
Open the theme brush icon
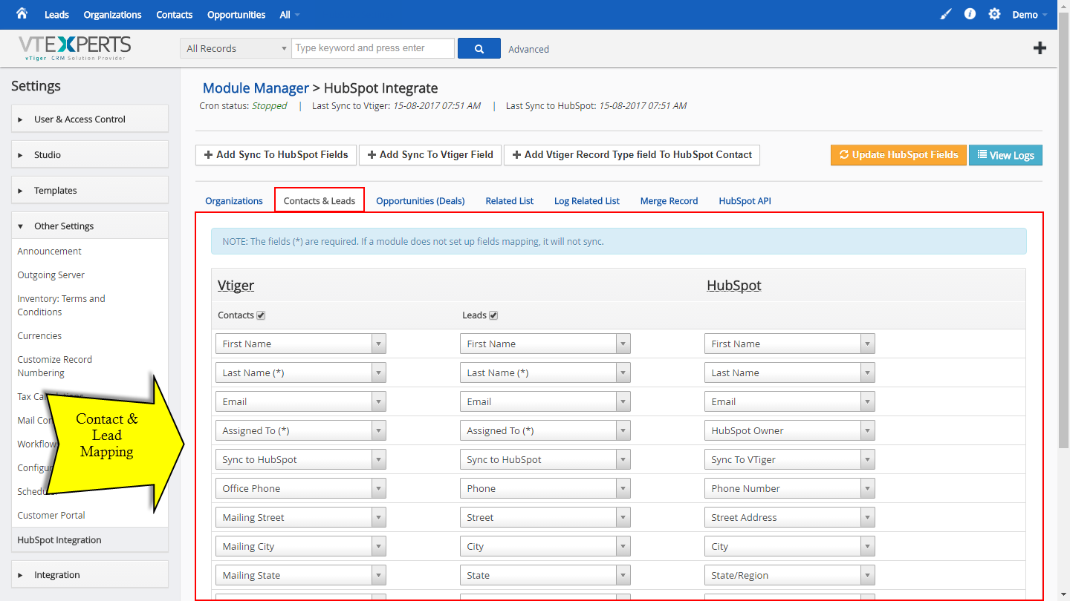coord(946,14)
